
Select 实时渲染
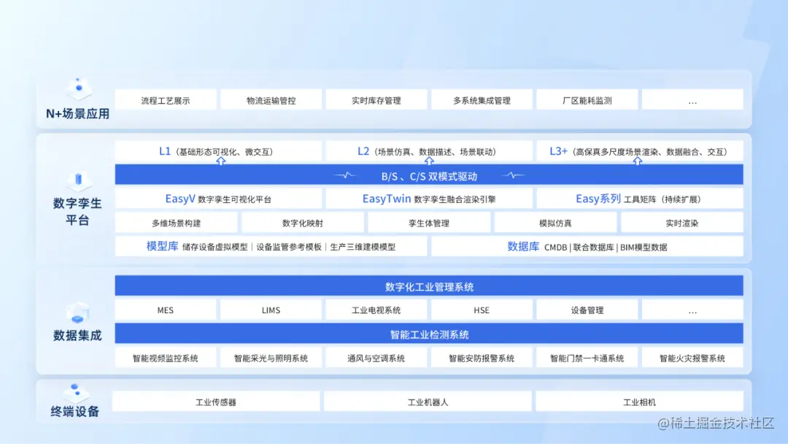click(682, 223)
